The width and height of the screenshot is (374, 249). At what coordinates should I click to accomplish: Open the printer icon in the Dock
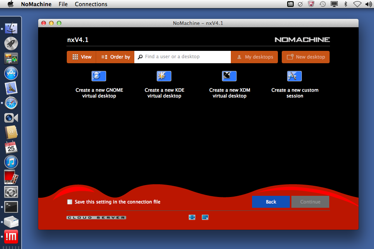11,222
